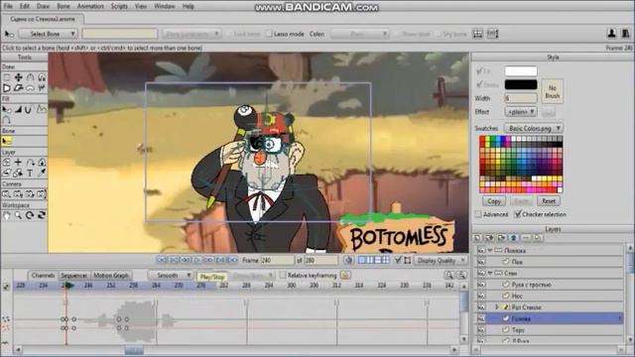Viewport: 635px width, 357px height.
Task: Toggle the Fill checkbox in Style panel
Action: [x=479, y=71]
